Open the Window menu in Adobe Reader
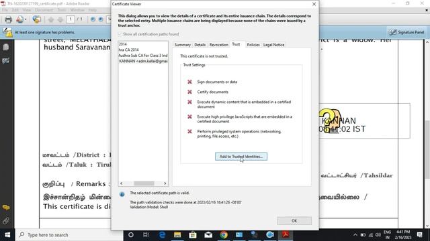This screenshot has height=241, width=430. 77,10
